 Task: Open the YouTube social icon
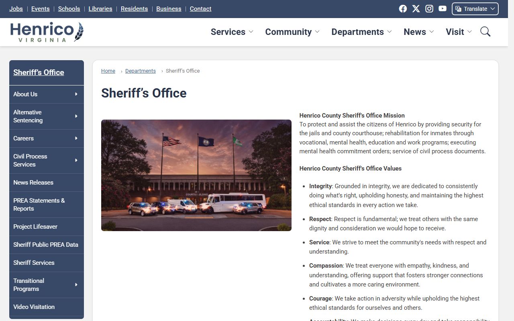[x=443, y=9]
